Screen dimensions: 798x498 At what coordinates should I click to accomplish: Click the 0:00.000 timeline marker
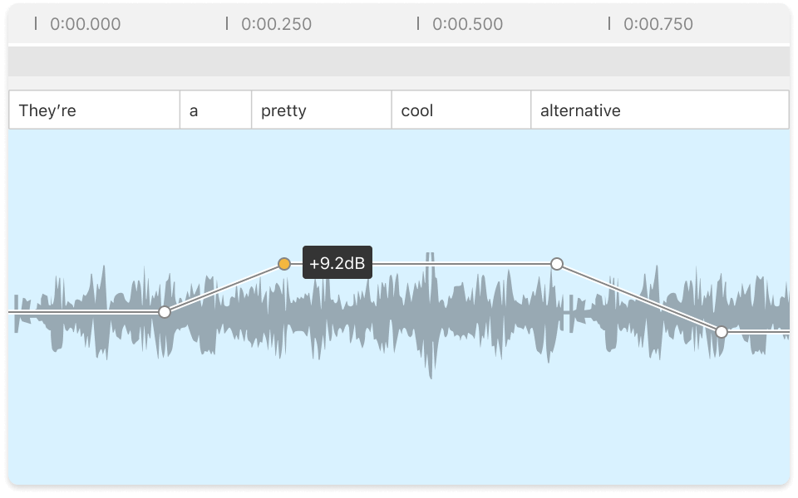click(81, 24)
